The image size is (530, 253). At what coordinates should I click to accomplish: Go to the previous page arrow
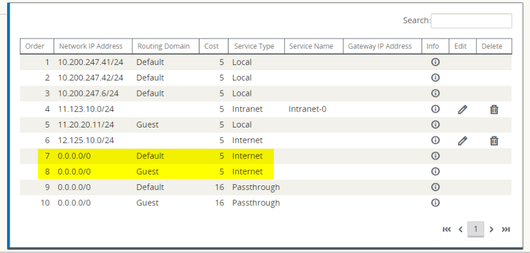tap(460, 229)
